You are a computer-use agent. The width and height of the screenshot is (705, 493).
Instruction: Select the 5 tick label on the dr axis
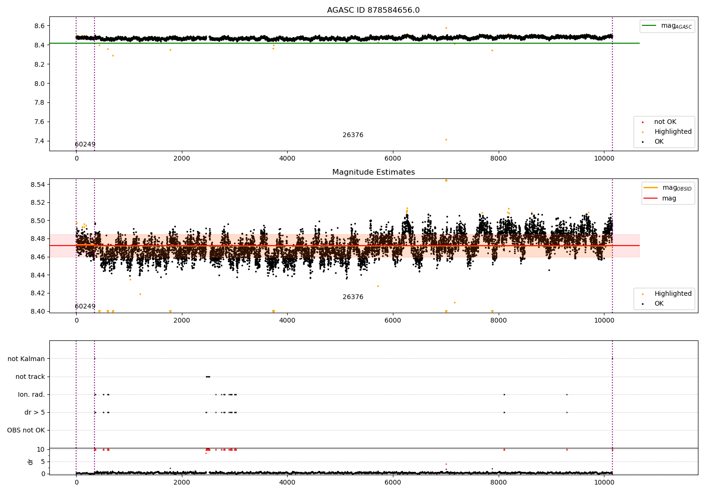point(43,462)
